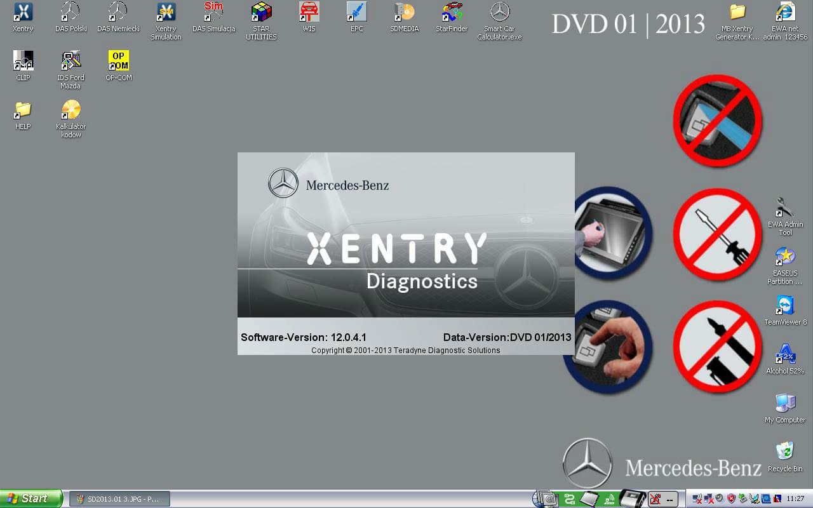Open EWA Admin Tool shortcut
The height and width of the screenshot is (508, 813).
[786, 217]
